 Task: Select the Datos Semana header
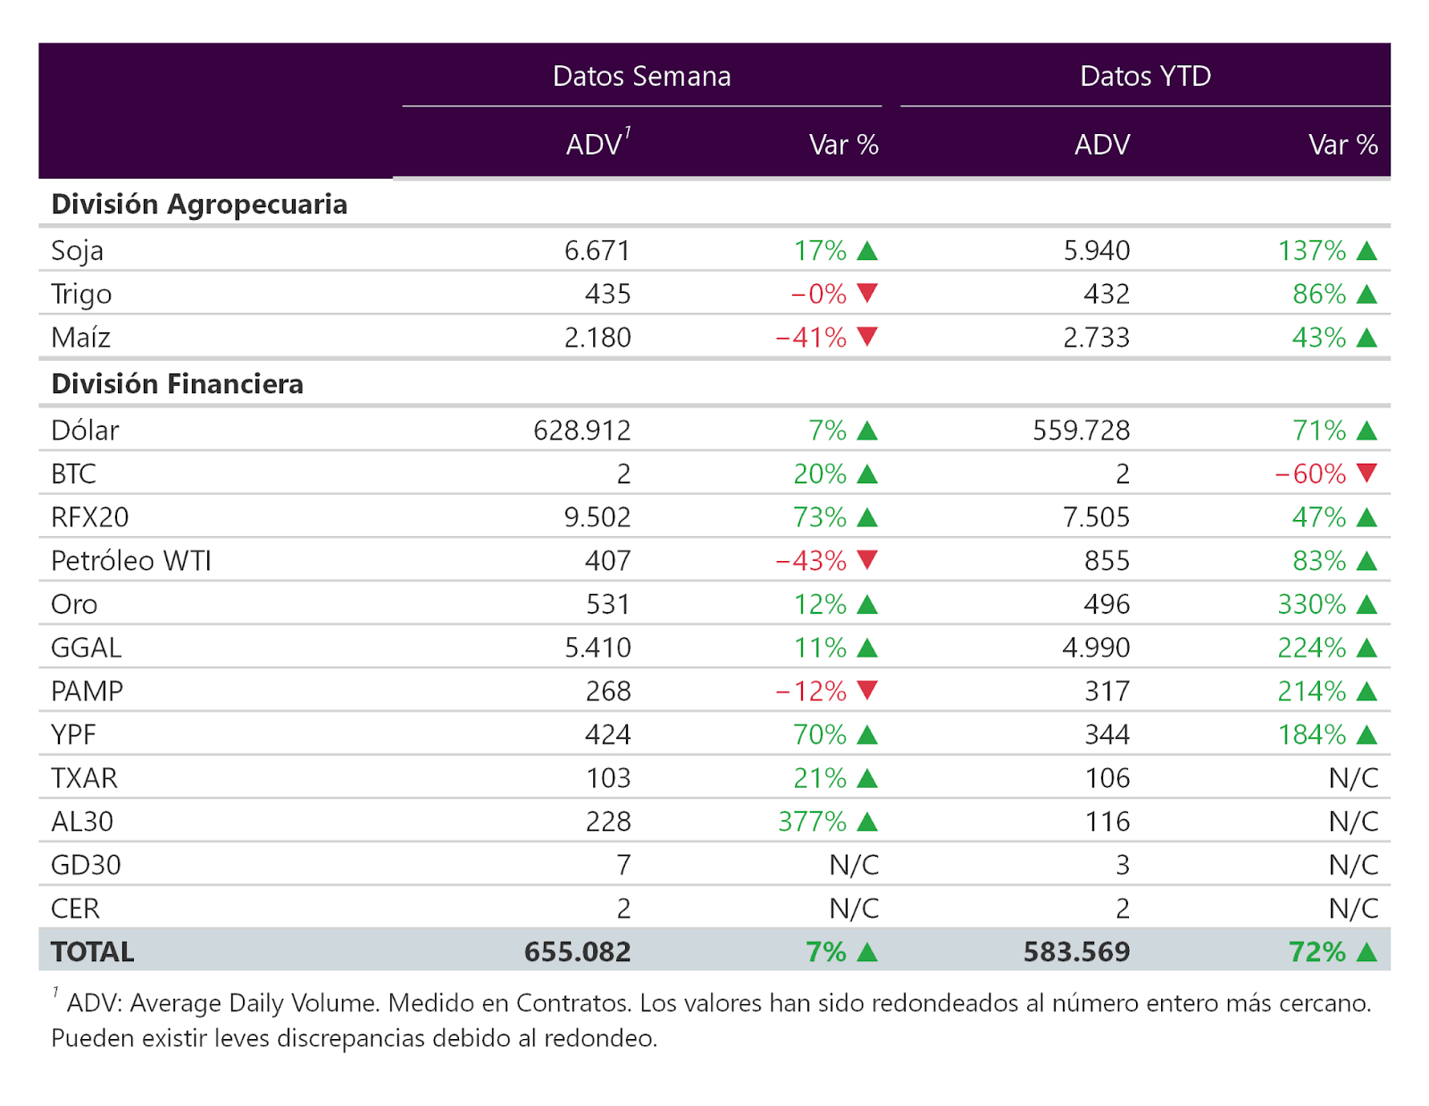(641, 76)
